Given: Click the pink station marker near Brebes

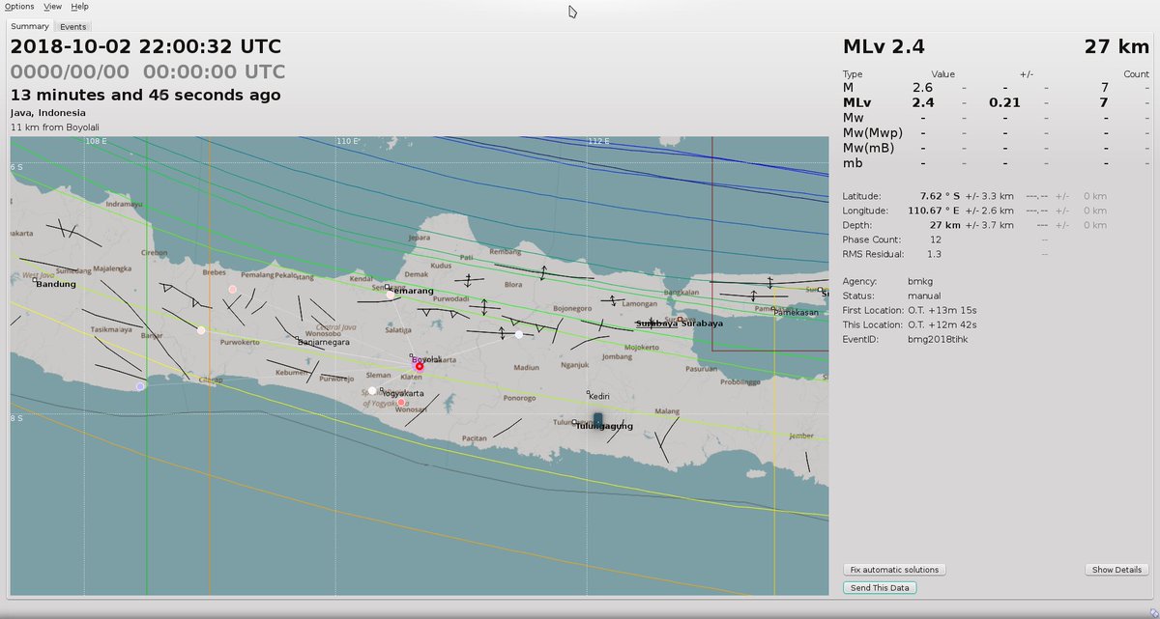Looking at the screenshot, I should point(232,289).
